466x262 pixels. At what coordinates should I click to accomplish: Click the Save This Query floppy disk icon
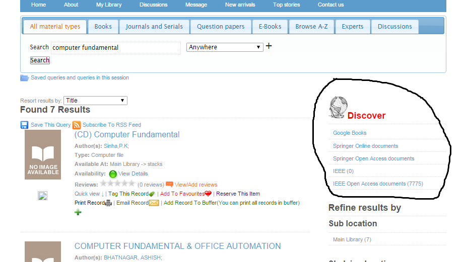point(24,125)
